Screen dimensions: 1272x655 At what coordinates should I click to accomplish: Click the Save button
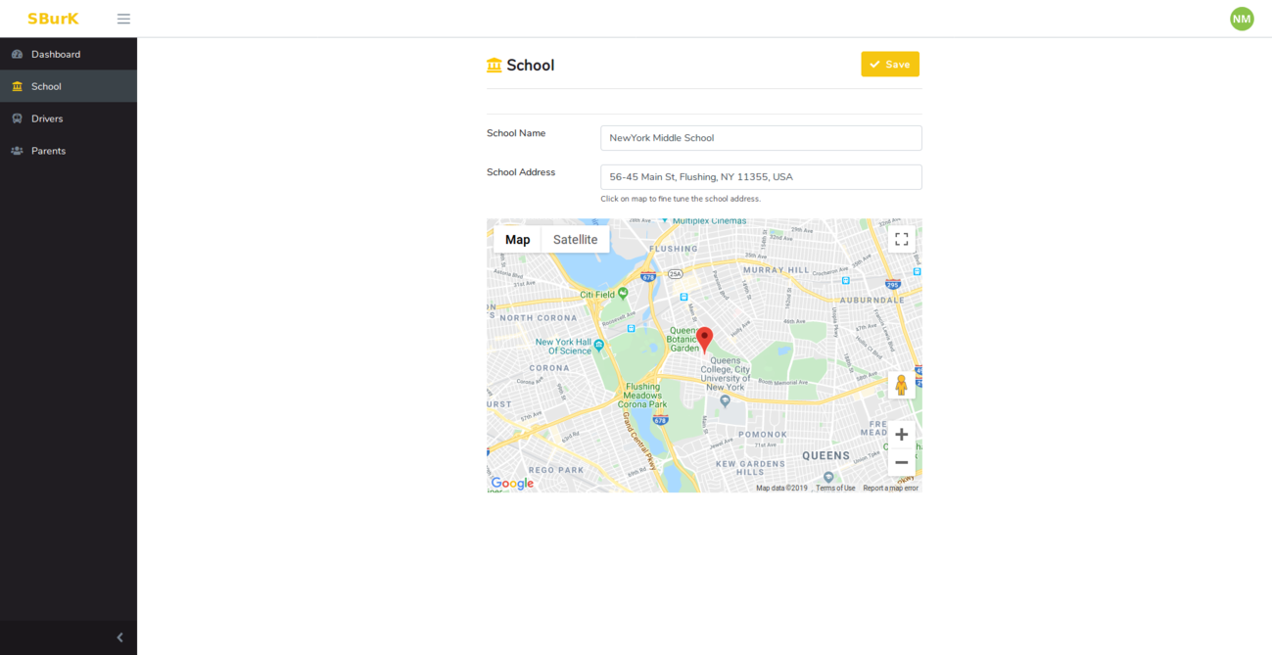890,64
